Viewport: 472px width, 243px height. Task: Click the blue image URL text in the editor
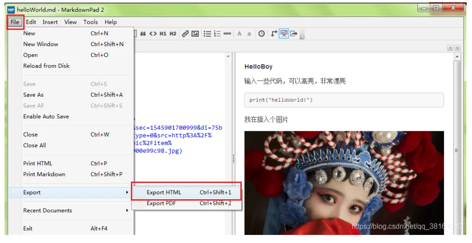(178, 139)
